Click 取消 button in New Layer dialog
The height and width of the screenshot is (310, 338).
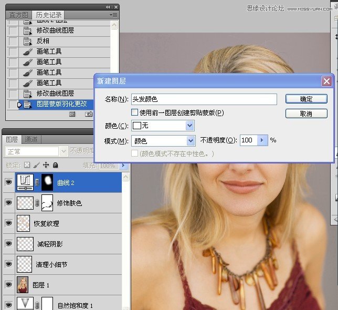point(307,113)
